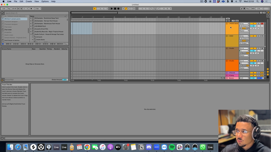
Task: Click the Post button on A Reverb
Action: coord(262,73)
